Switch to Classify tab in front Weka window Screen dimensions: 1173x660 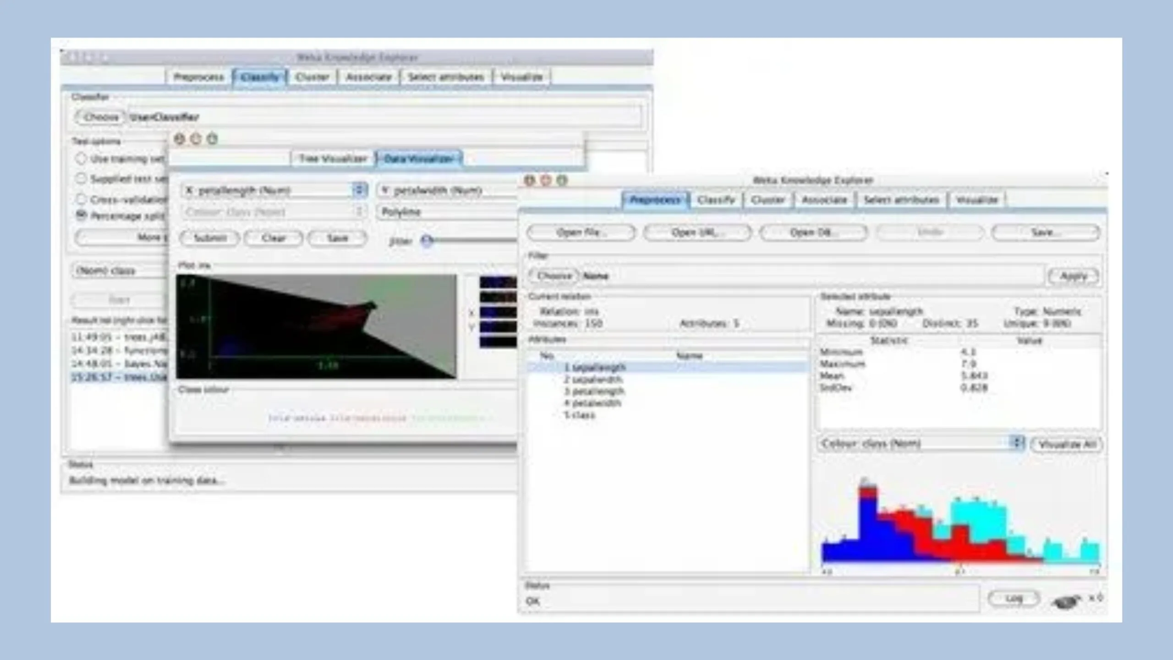[716, 200]
